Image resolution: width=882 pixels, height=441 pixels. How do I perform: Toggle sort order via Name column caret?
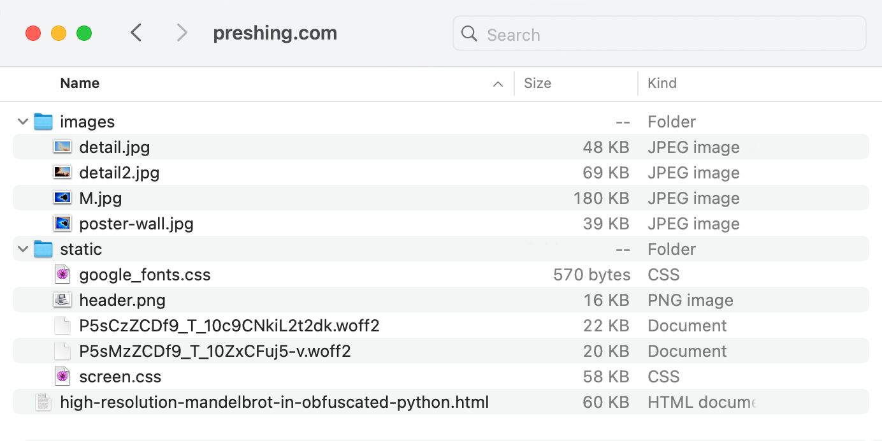pos(498,84)
